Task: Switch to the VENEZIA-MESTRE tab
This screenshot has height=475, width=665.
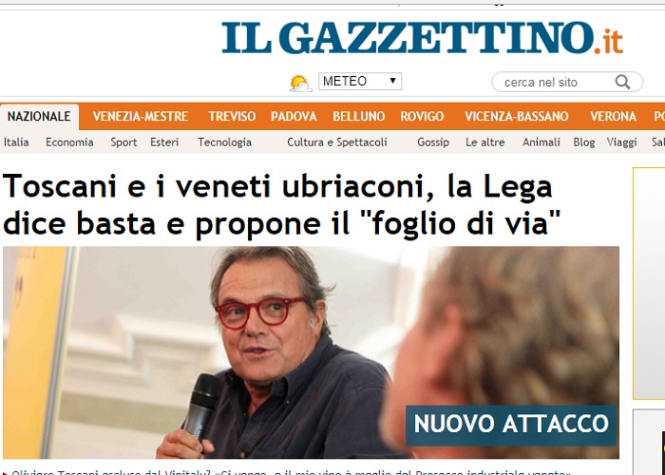Action: coord(141,117)
